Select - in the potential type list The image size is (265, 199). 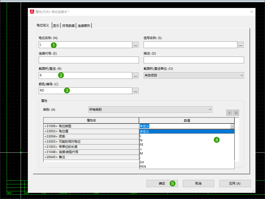(x=187, y=158)
